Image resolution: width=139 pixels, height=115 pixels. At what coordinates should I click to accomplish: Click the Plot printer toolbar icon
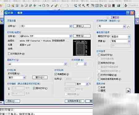click(22, 6)
